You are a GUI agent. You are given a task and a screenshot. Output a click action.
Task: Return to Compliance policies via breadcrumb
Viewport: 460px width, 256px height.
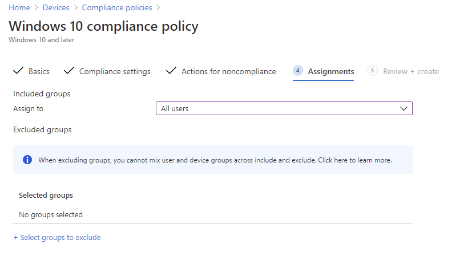[x=117, y=7]
